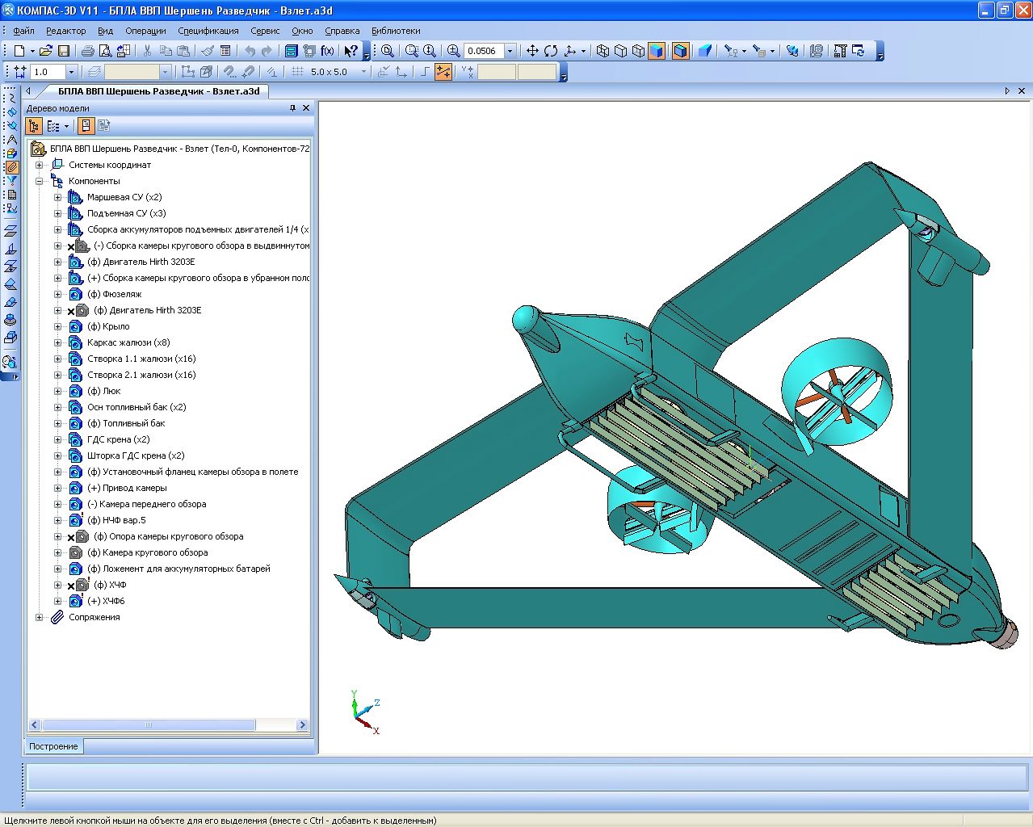Expand the Системы координат tree node
The width and height of the screenshot is (1033, 827).
(39, 165)
